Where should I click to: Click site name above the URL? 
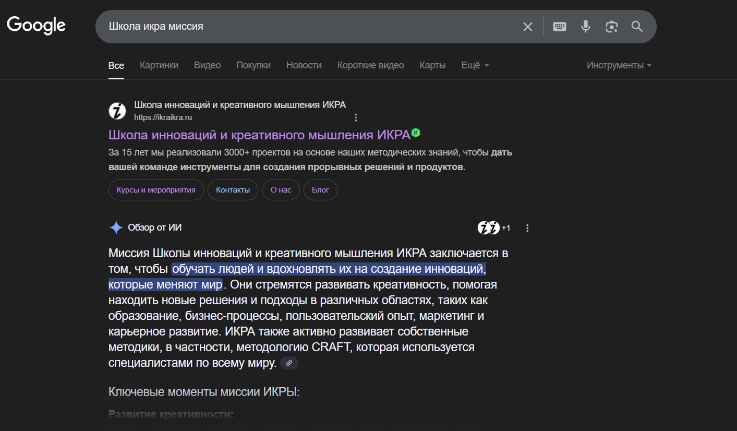tap(240, 105)
